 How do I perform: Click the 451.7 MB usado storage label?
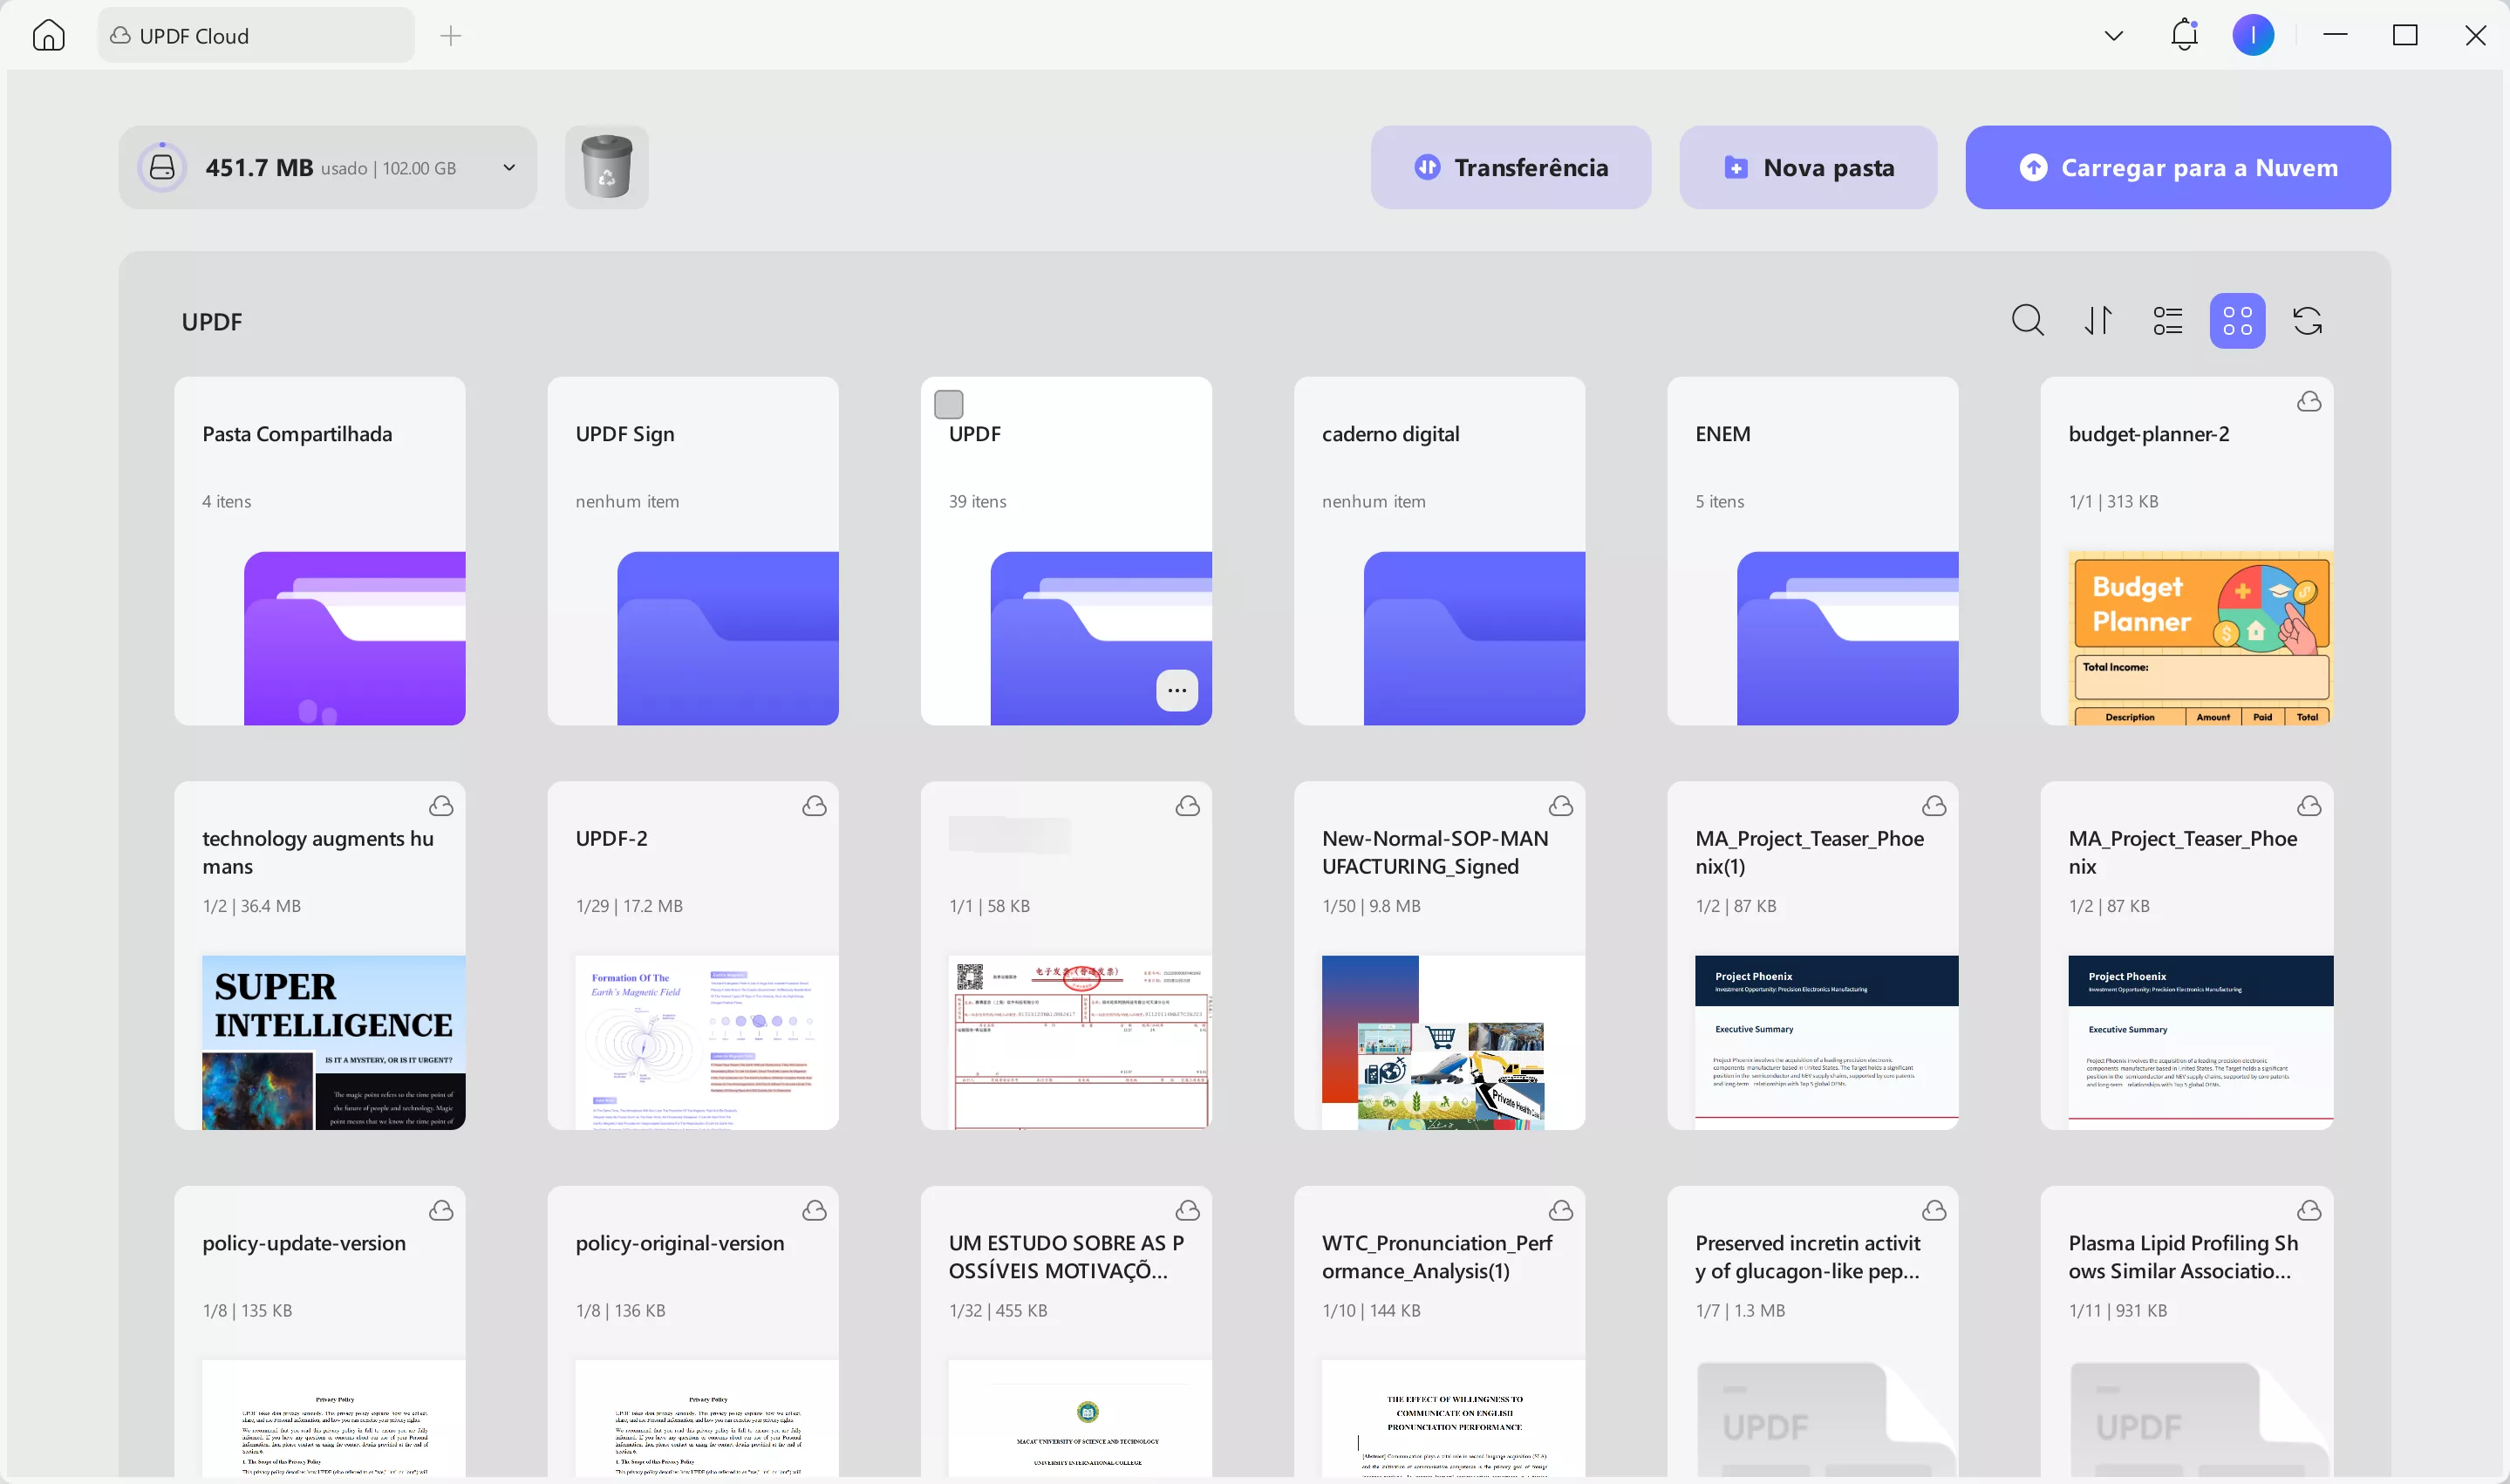330,167
